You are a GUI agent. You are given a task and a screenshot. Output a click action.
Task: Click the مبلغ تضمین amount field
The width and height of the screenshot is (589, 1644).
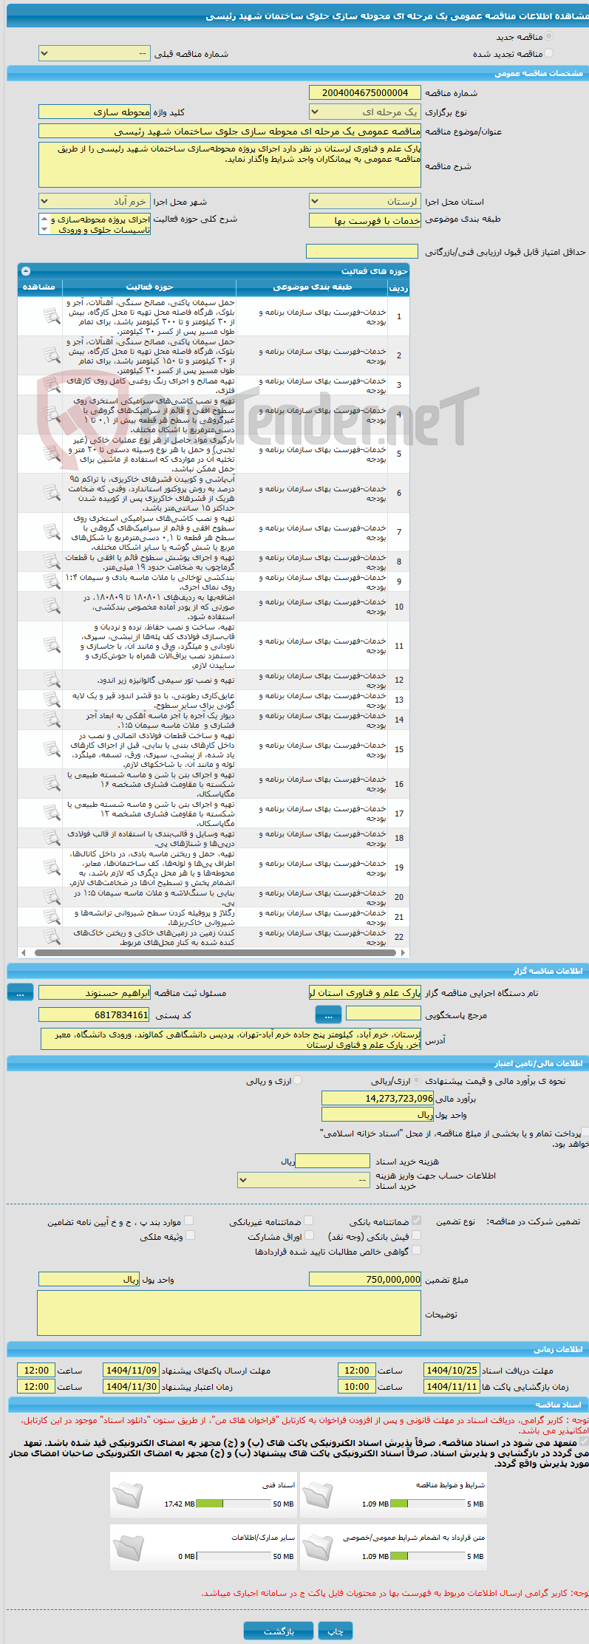click(365, 1279)
